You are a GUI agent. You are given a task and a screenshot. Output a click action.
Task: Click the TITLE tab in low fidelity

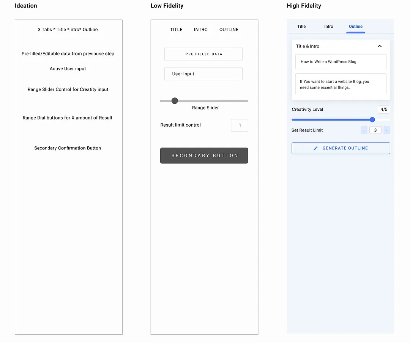click(176, 30)
